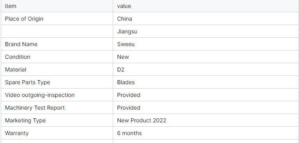Click the 'Spare Parts Type' label
Image resolution: width=299 pixels, height=143 pixels.
point(27,82)
